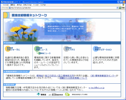This screenshot has width=126, height=100.
Task: Click the e-tech@eic.or.jp email link
Action: [x=97, y=88]
